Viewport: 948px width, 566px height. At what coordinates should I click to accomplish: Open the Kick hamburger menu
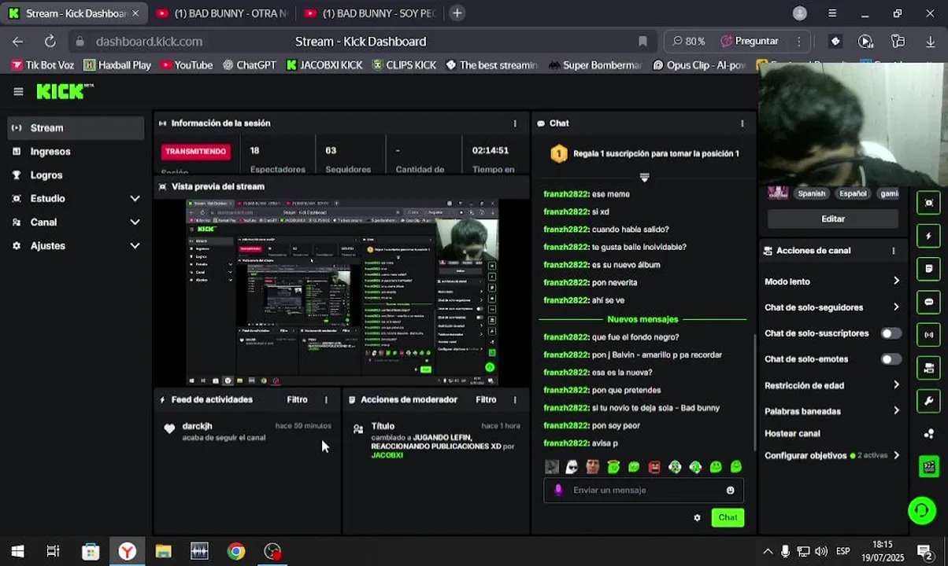point(18,92)
